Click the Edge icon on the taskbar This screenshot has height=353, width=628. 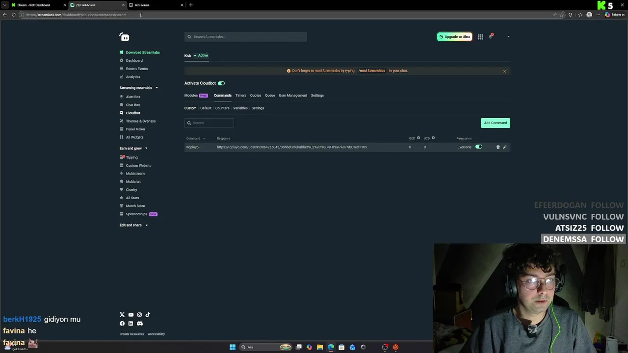click(x=331, y=347)
